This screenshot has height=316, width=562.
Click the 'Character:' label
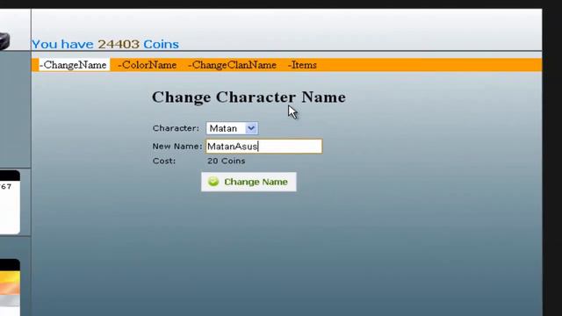176,128
